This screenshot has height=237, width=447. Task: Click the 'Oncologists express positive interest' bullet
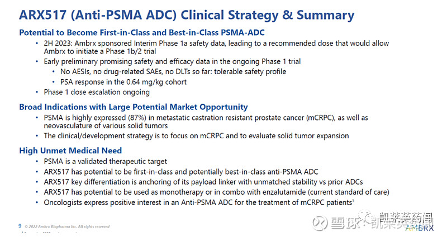pyautogui.click(x=196, y=202)
